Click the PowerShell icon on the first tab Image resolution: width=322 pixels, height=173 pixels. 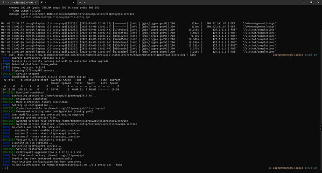pyautogui.click(x=4, y=2)
